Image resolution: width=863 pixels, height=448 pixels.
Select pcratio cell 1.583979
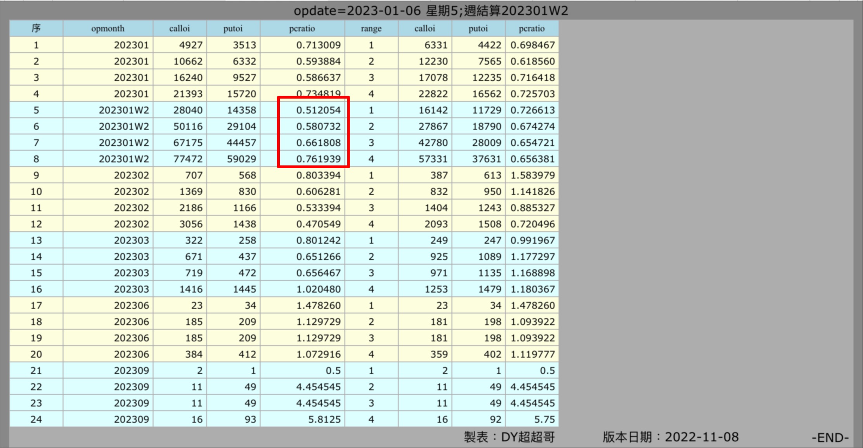(x=532, y=176)
